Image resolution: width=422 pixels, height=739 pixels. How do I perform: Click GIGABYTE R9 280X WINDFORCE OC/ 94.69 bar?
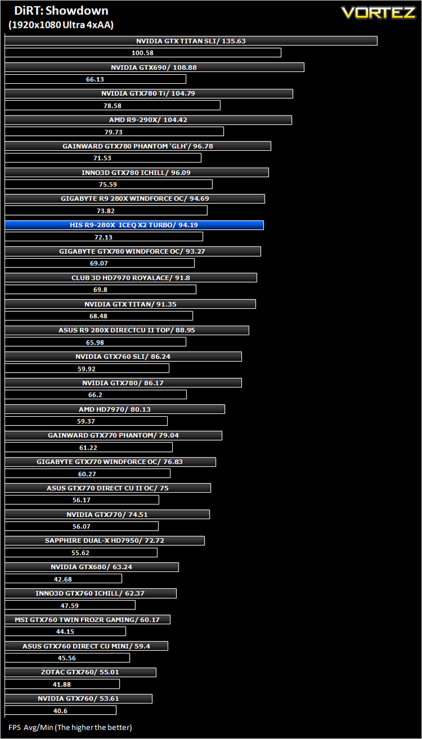point(135,199)
